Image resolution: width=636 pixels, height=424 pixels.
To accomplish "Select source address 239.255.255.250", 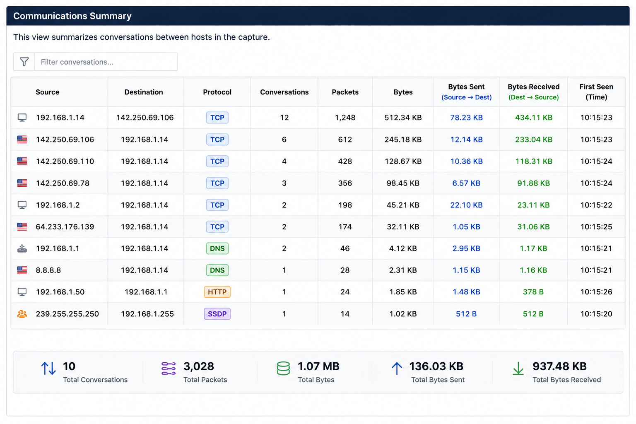I will pos(67,314).
